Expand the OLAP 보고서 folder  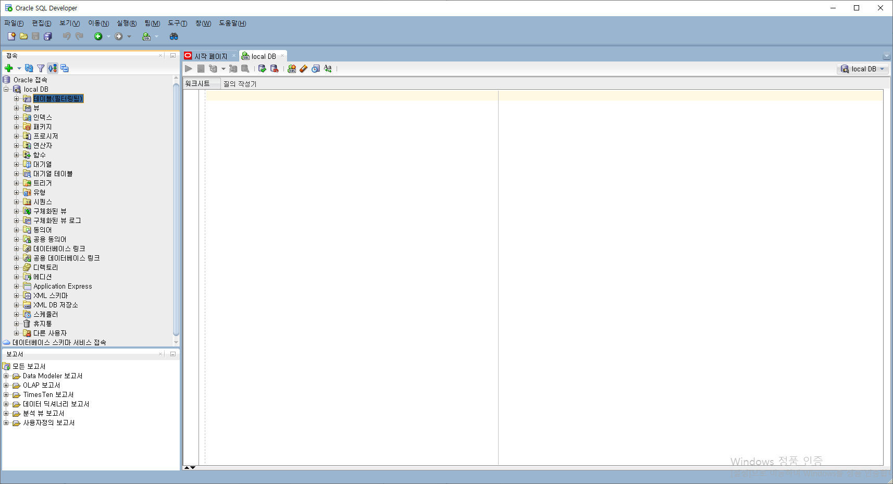coord(6,385)
